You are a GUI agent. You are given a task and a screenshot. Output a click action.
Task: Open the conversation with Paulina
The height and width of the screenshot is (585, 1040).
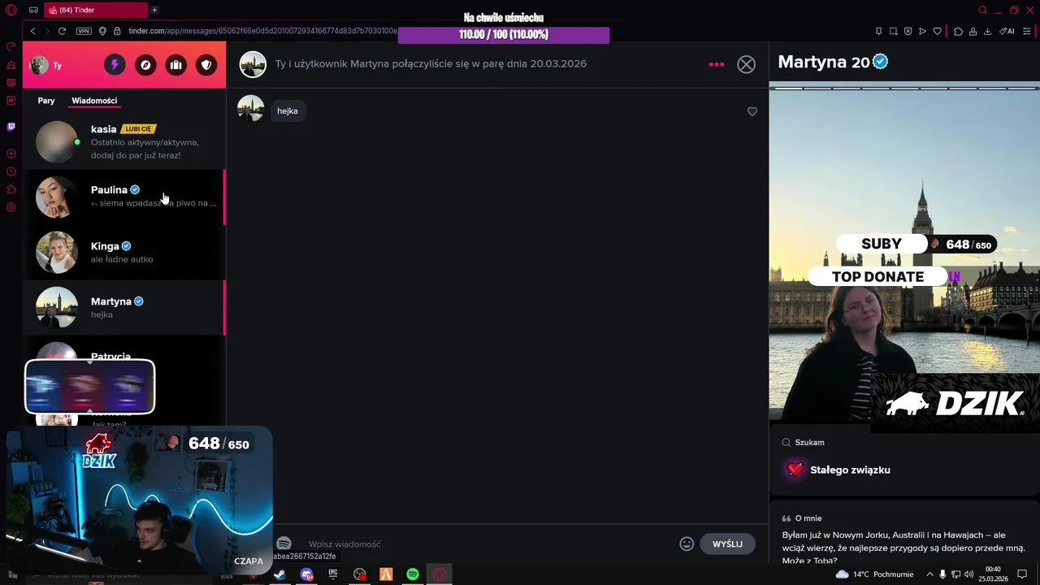(124, 197)
